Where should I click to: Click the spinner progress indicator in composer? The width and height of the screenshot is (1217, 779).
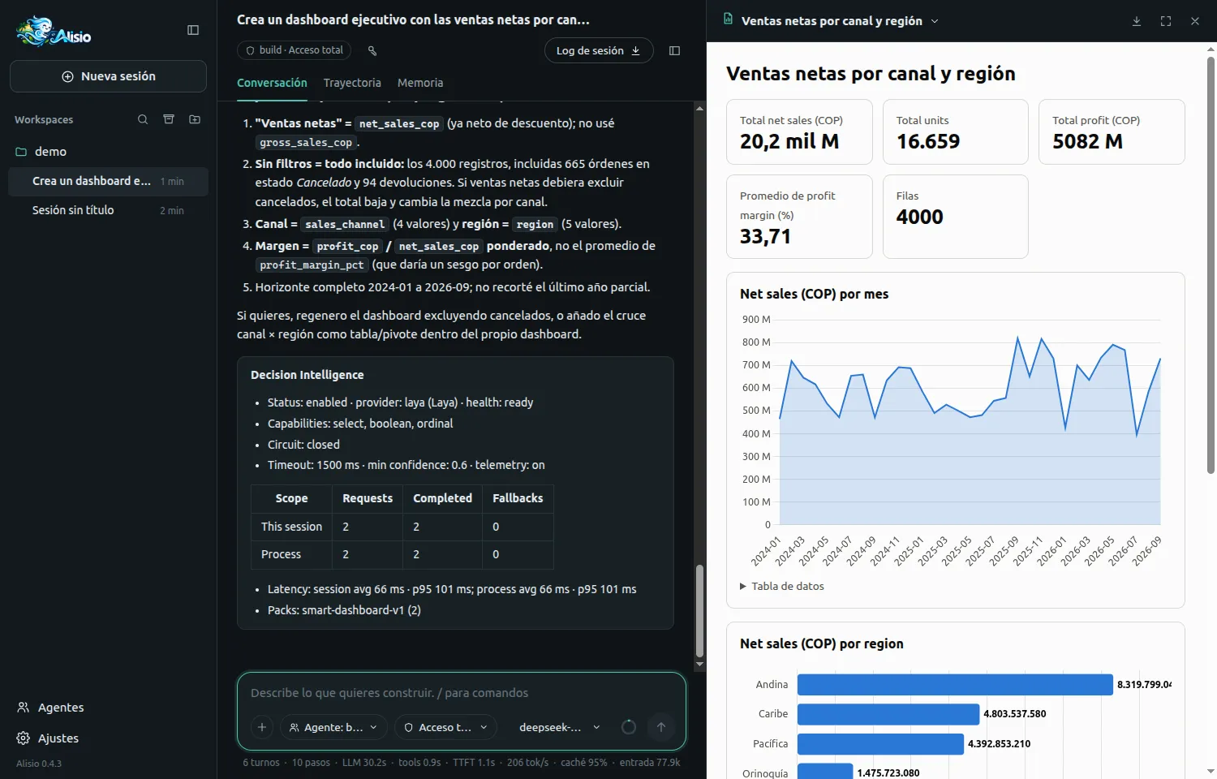coord(629,727)
